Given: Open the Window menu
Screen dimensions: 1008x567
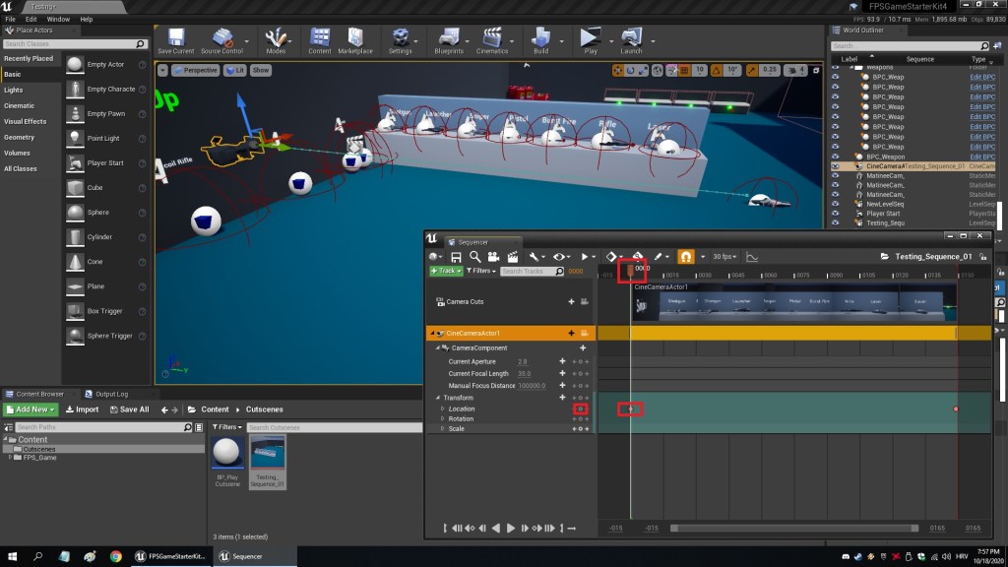Looking at the screenshot, I should click(x=58, y=19).
